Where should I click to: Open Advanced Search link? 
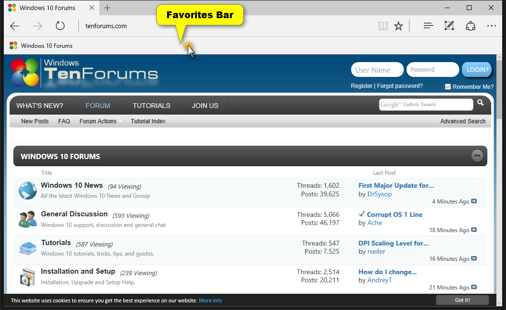463,121
